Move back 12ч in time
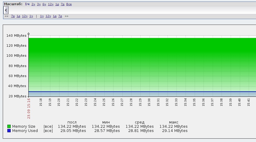 pyautogui.click(x=25, y=16)
